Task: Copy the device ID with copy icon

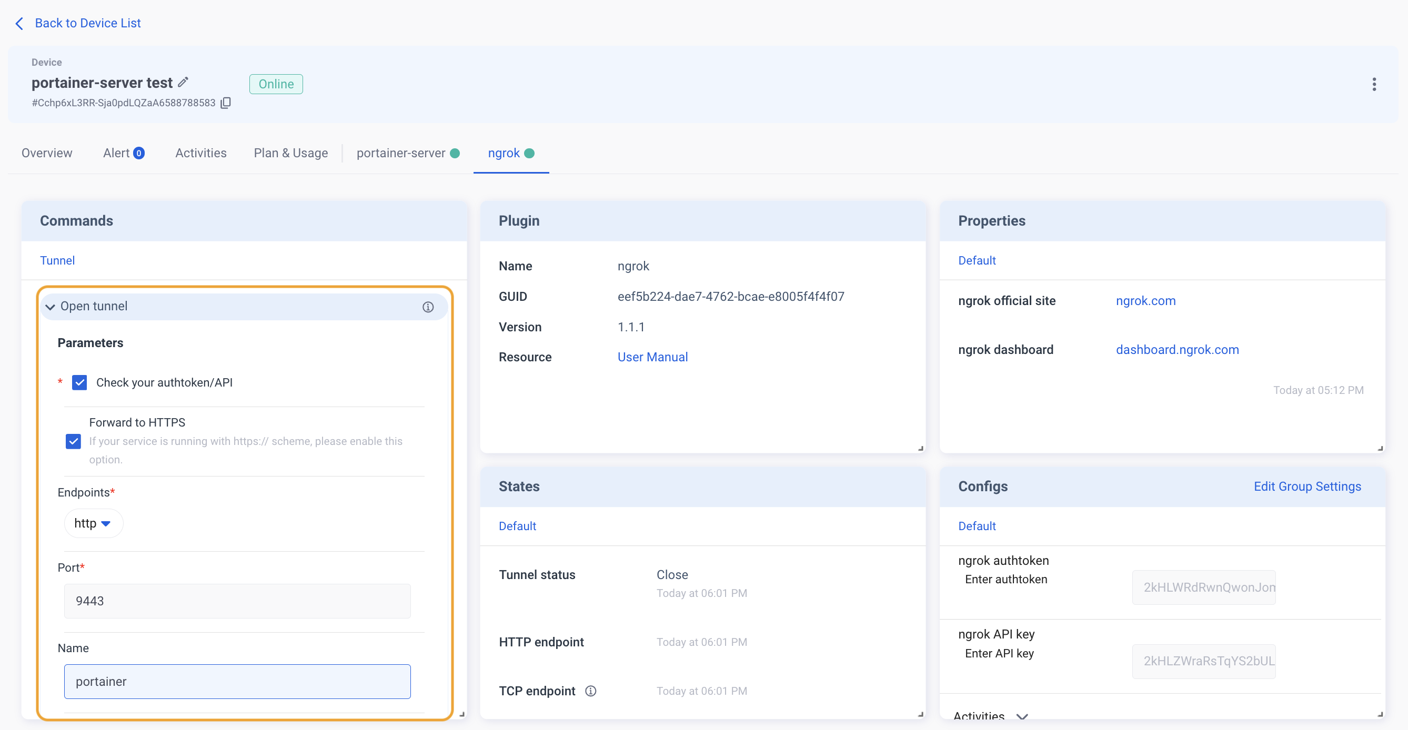Action: [x=226, y=103]
